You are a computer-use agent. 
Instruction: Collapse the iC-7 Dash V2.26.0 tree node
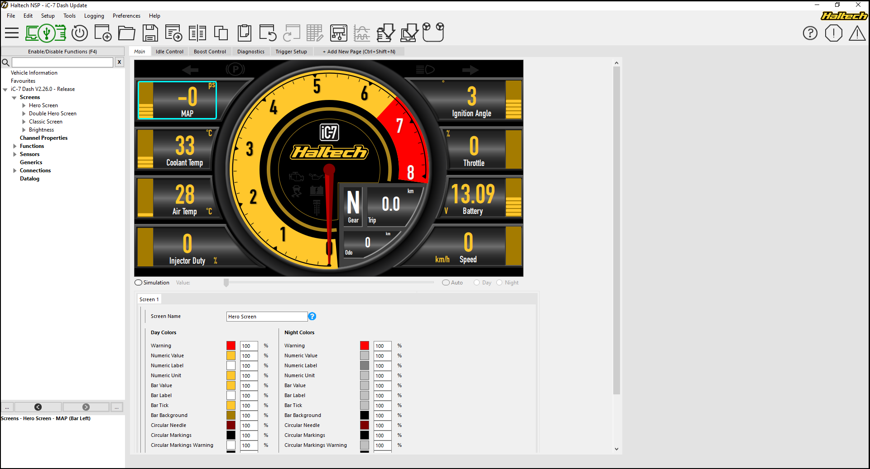pos(5,90)
